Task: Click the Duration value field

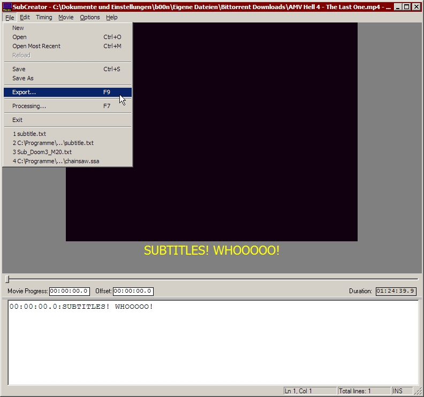Action: (x=396, y=291)
